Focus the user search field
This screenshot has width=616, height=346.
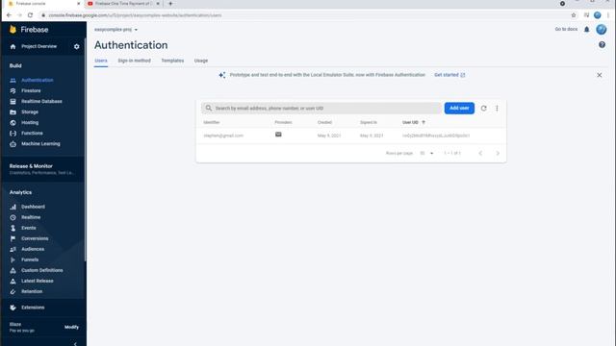pyautogui.click(x=321, y=108)
